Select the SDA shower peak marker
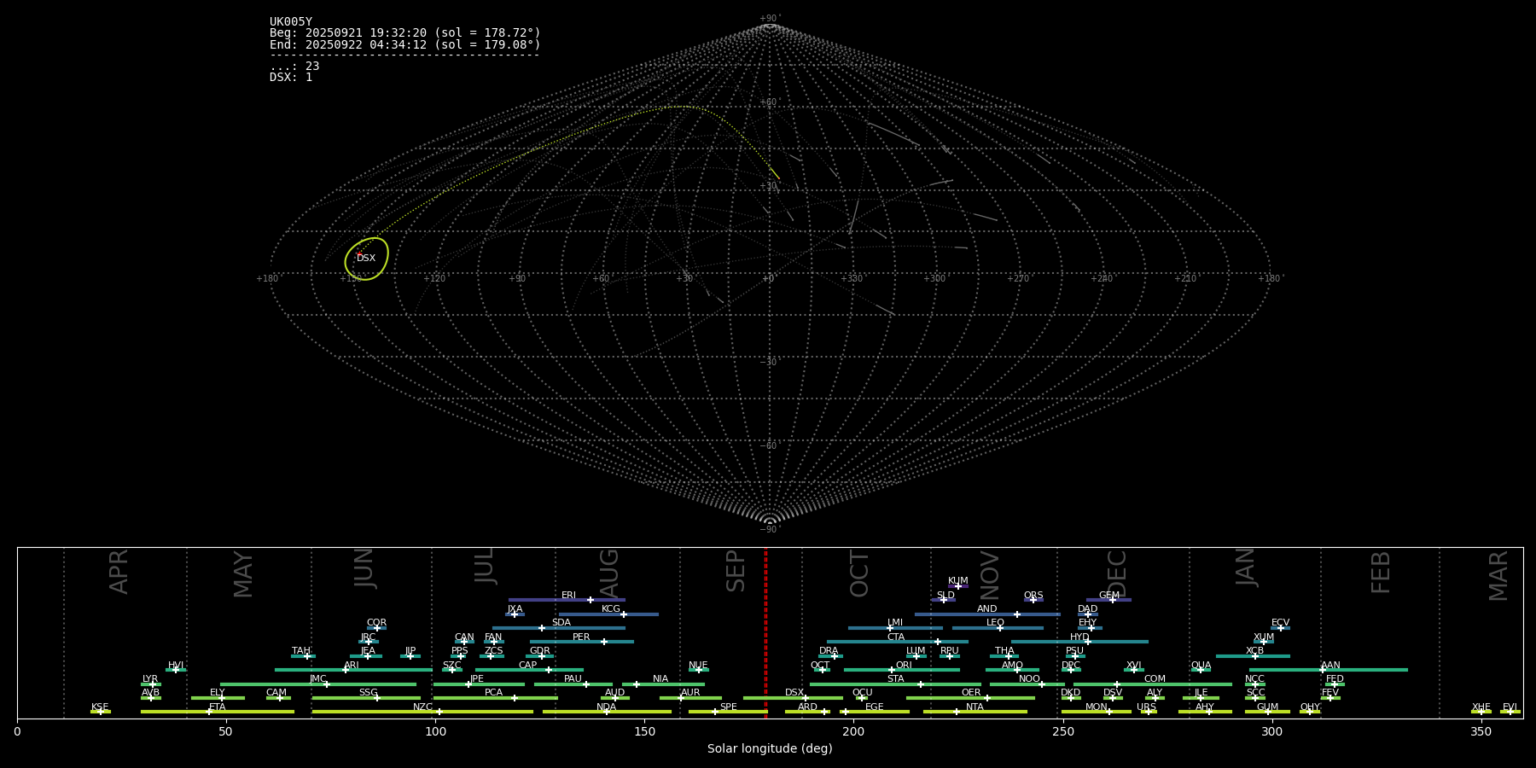 point(541,628)
